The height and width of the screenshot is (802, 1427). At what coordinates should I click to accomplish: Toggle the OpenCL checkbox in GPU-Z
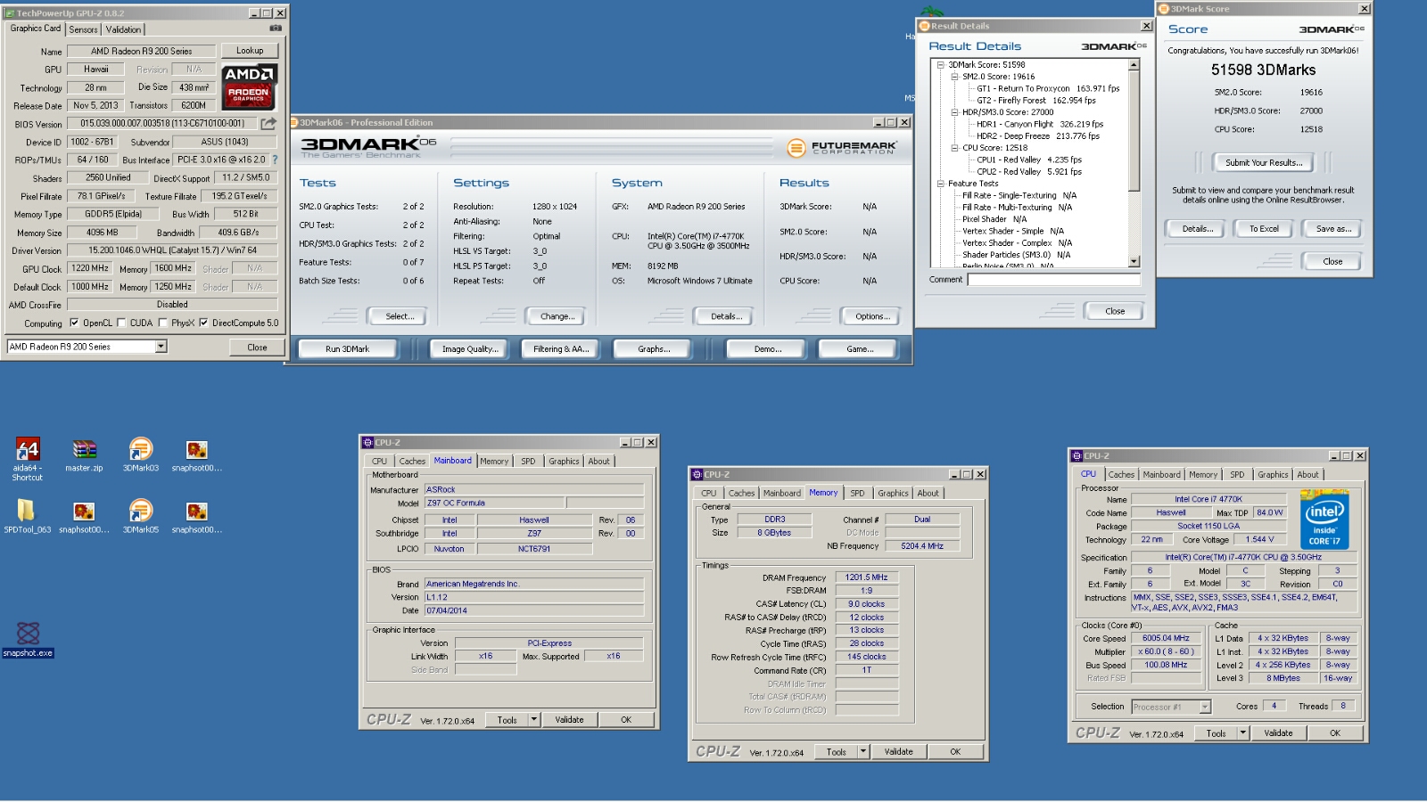pos(74,323)
